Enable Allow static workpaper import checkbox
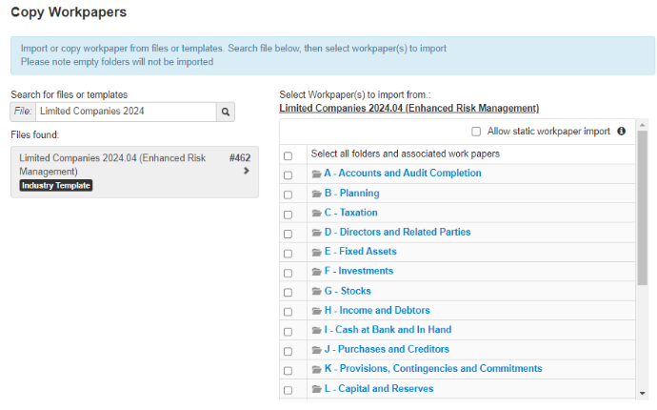This screenshot has width=657, height=410. point(476,132)
